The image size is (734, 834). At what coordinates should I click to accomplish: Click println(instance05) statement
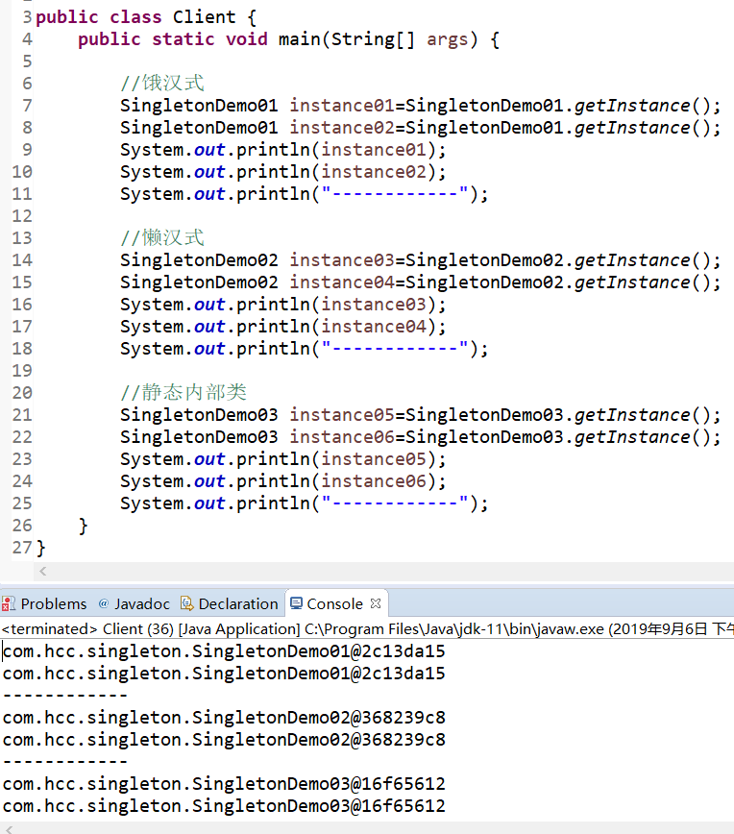(283, 459)
